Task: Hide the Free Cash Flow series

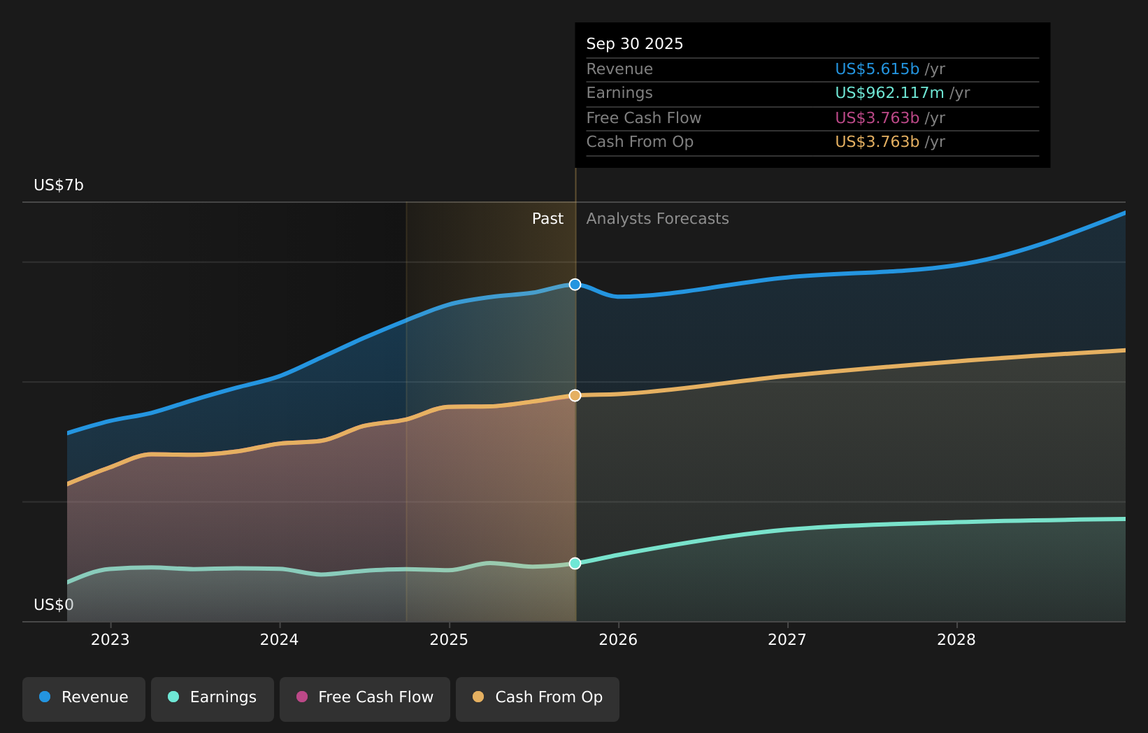Action: tap(364, 697)
